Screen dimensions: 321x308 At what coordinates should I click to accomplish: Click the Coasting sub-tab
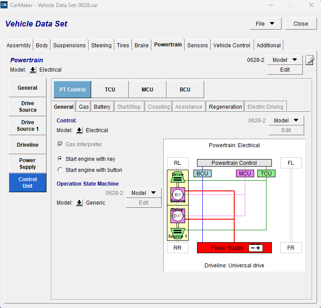click(x=159, y=106)
